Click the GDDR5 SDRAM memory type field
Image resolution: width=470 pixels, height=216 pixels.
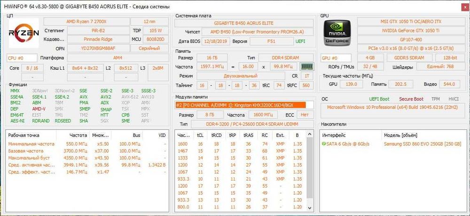(x=409, y=58)
